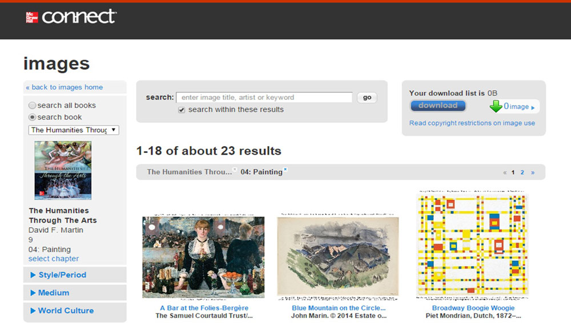Click The Humanities Throu... filter tag
This screenshot has width=571, height=323.
(190, 172)
